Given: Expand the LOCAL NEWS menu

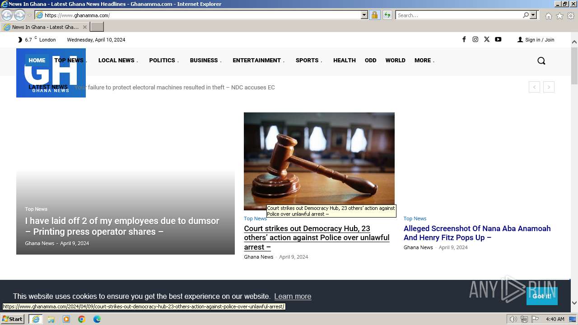Looking at the screenshot, I should (118, 60).
